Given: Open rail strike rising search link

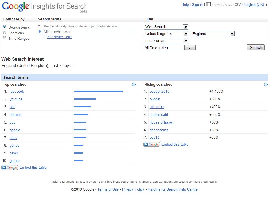Looking at the screenshot, I should (157, 107).
